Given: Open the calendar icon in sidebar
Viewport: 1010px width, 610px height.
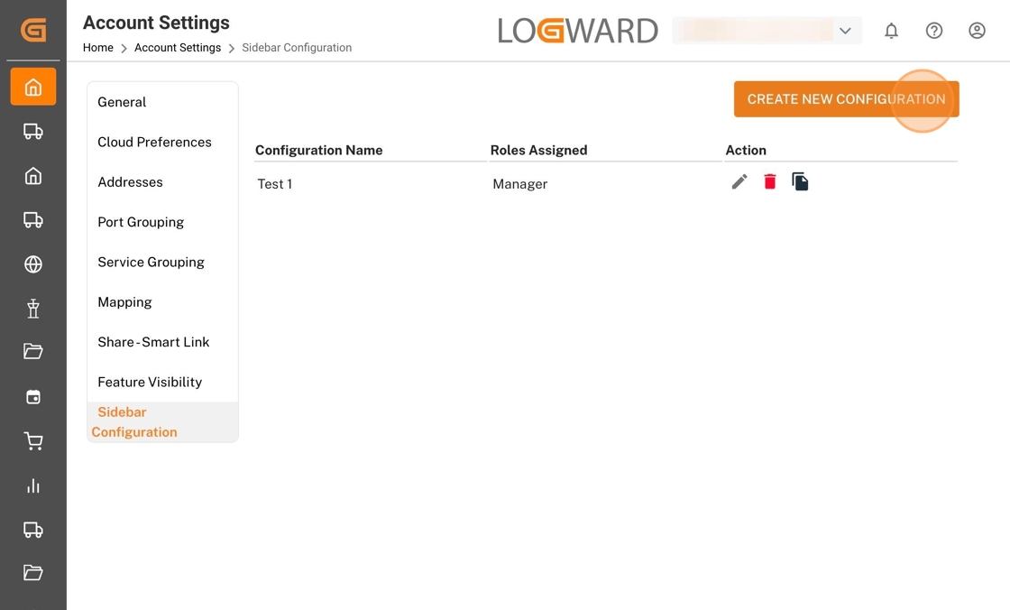Looking at the screenshot, I should 32,397.
